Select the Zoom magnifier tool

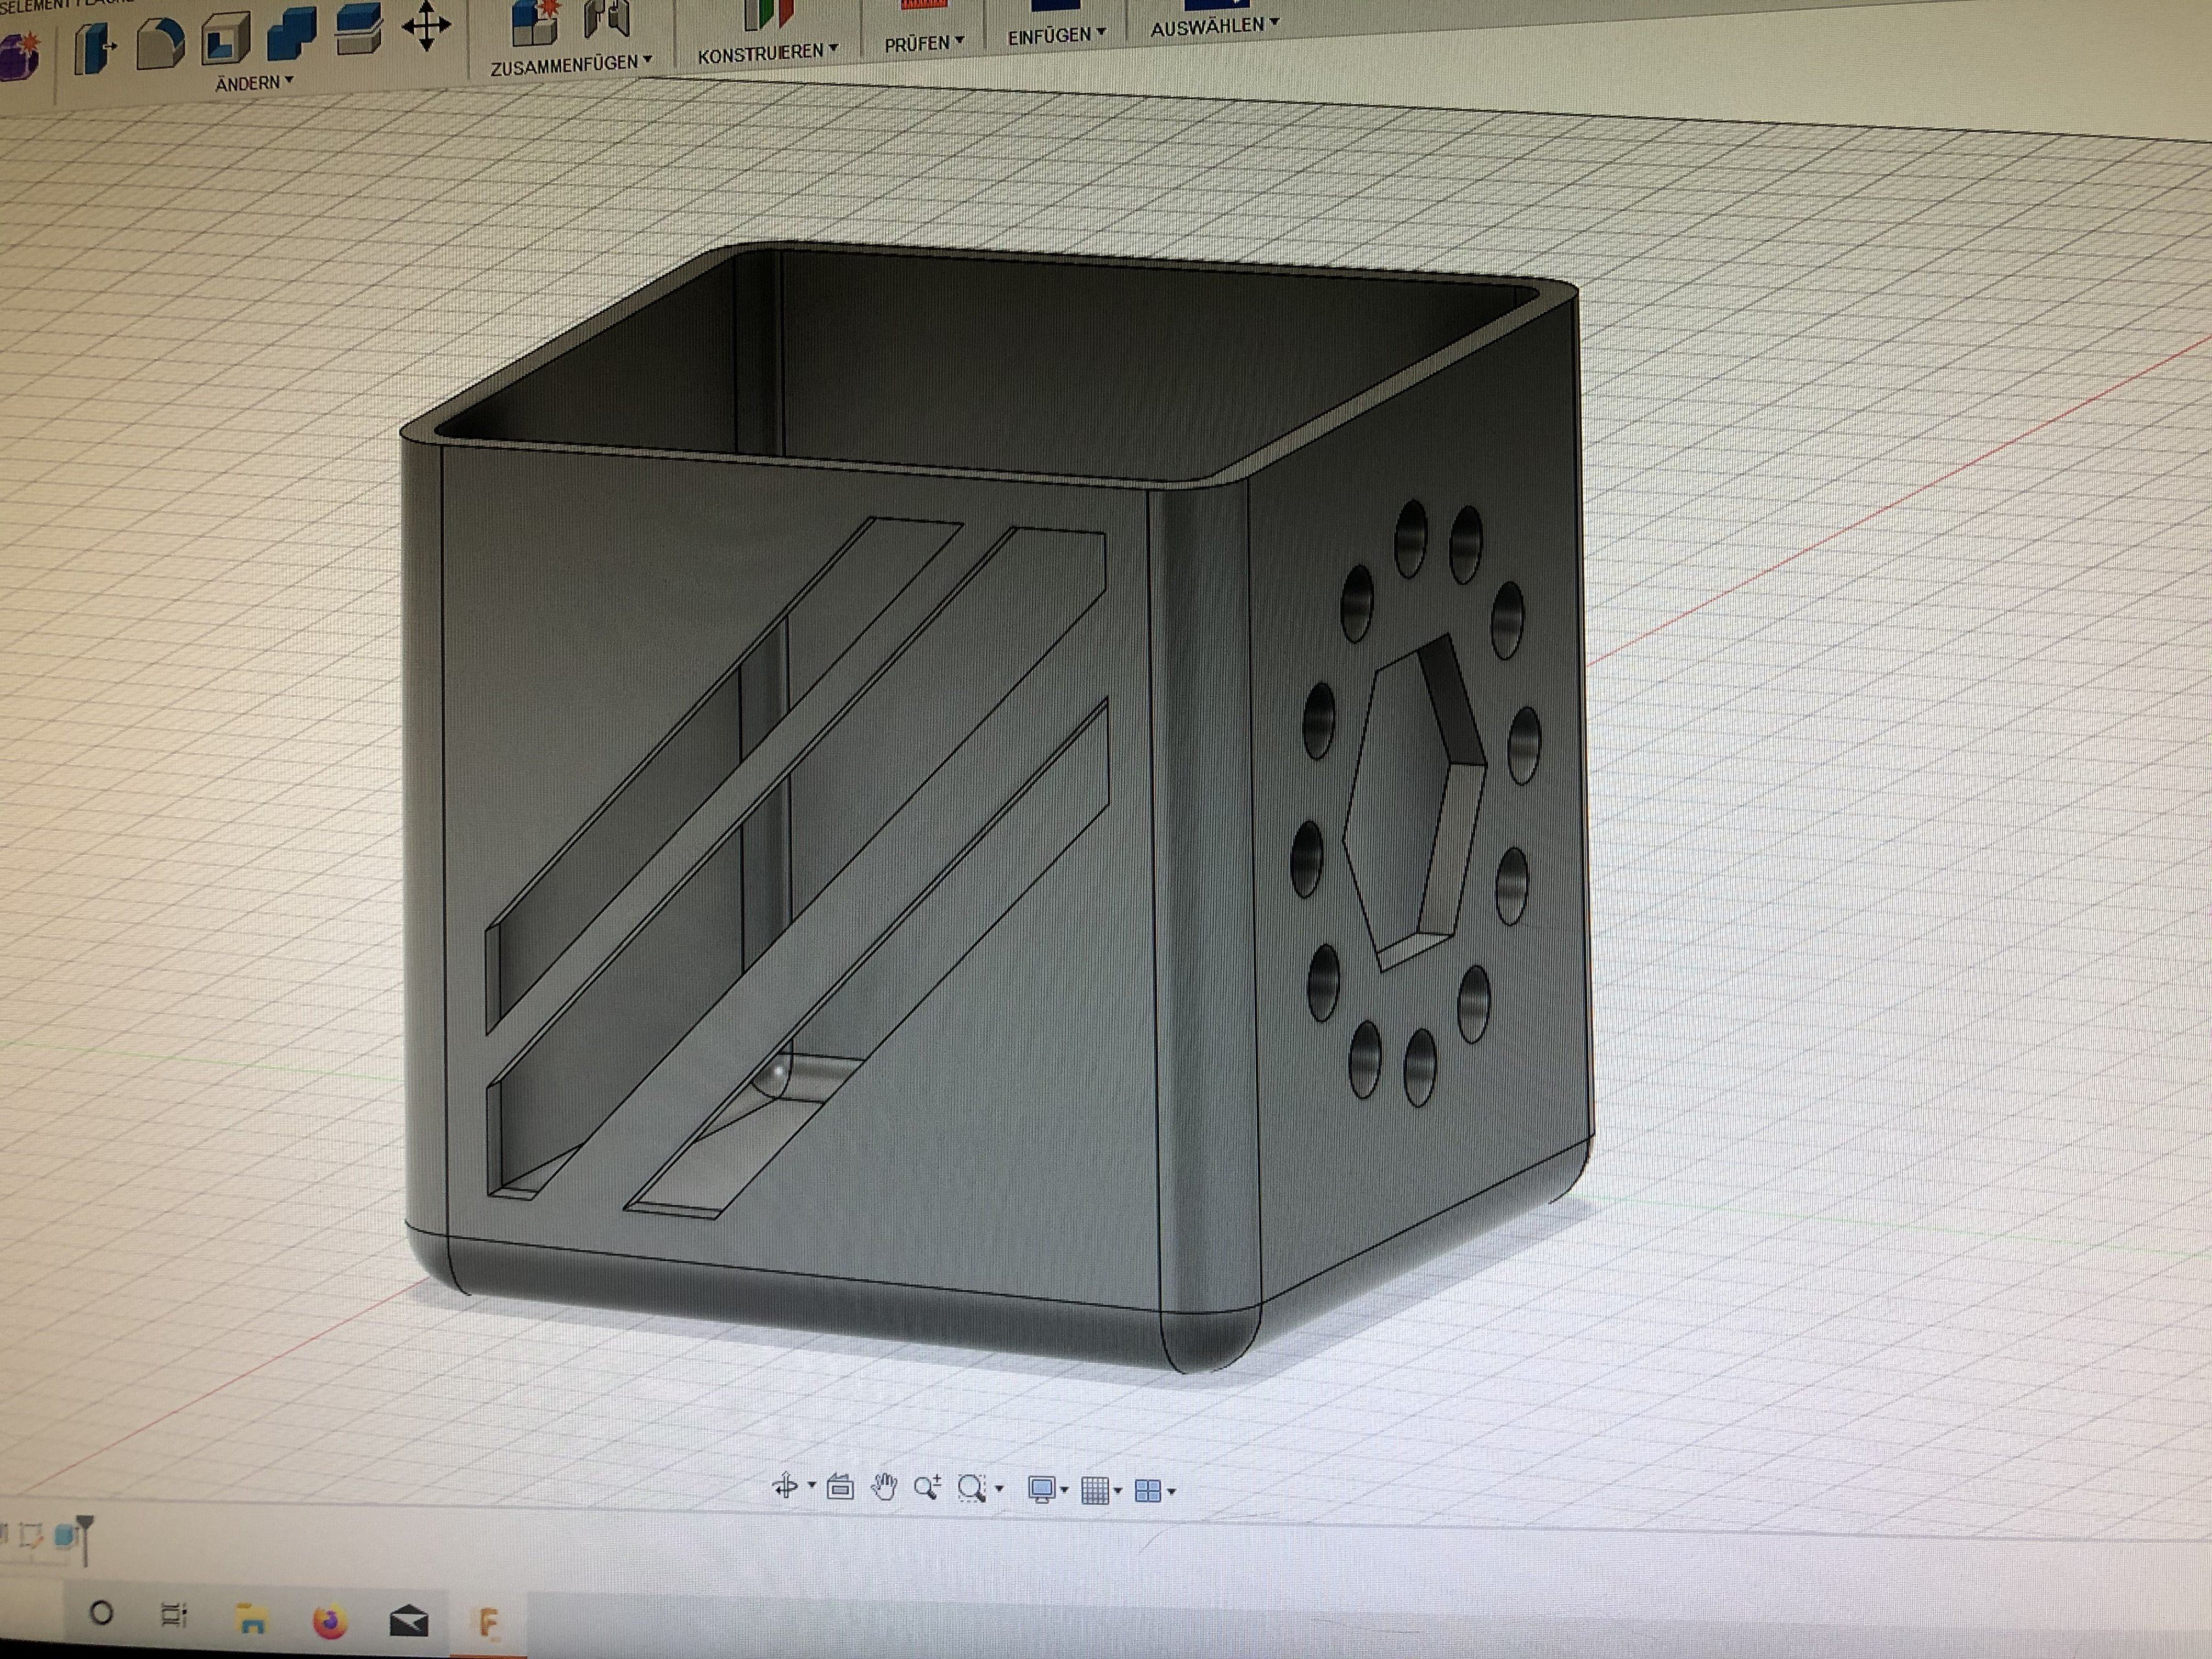926,1488
